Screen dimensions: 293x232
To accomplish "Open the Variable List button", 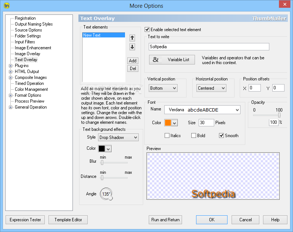I will coord(172,60).
